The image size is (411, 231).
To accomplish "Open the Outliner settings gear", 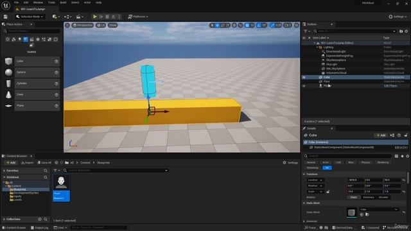I will (x=407, y=31).
